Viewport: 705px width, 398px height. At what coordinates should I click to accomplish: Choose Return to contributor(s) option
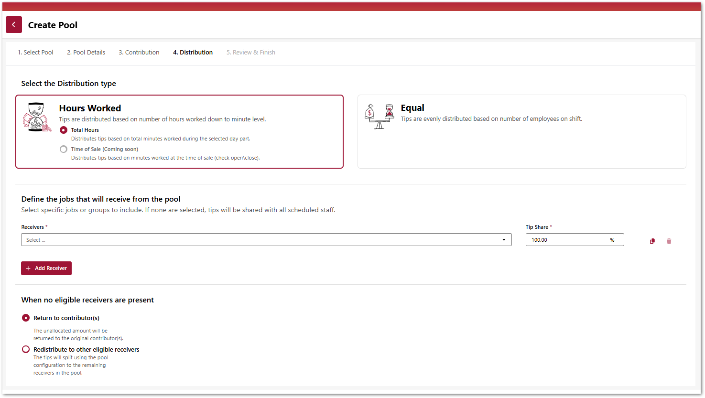26,318
